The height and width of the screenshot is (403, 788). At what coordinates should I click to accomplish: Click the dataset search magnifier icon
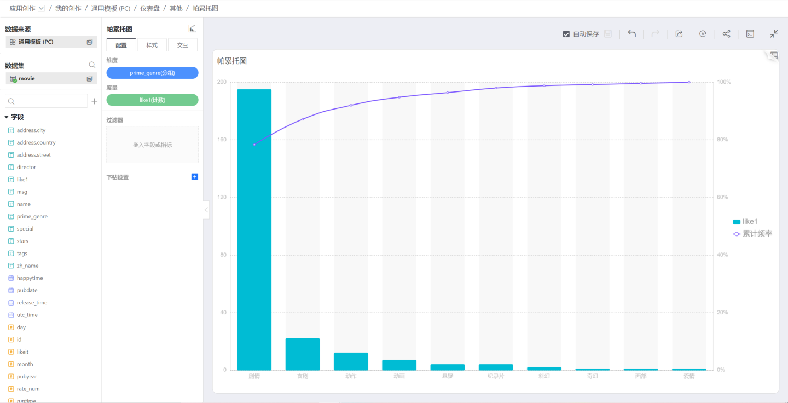click(x=92, y=65)
